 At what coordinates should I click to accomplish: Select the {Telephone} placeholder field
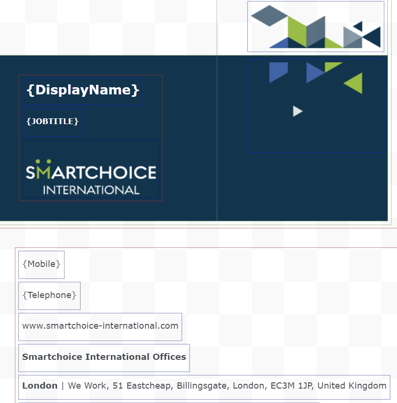[x=49, y=296]
